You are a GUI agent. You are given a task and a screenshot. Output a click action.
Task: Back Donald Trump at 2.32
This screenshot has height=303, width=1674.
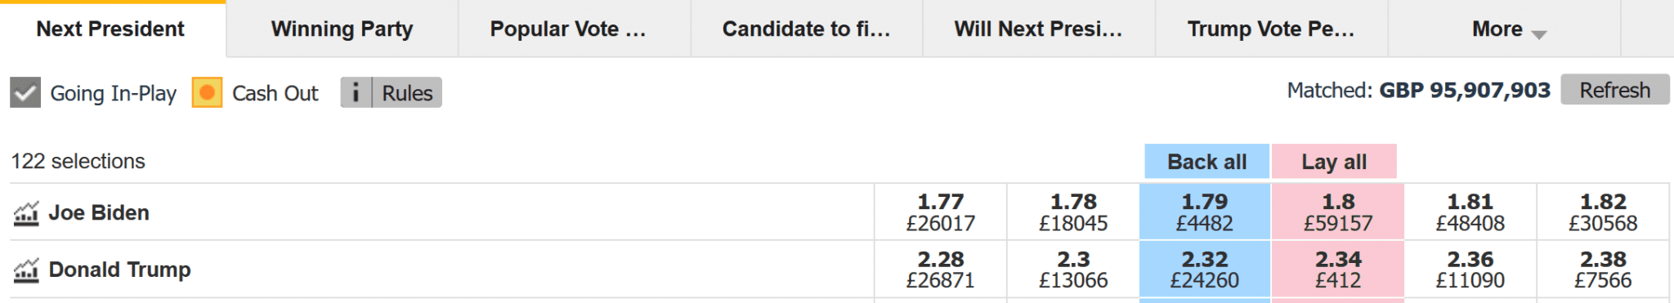pyautogui.click(x=1205, y=270)
